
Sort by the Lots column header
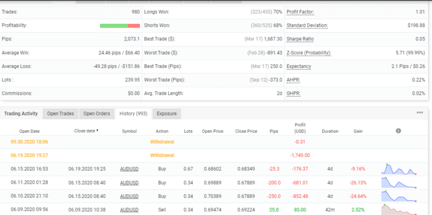[x=188, y=131]
